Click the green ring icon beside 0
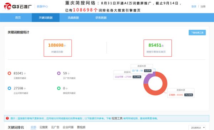Image resolution: width=214 pixels, height=130 pixels. tap(59, 88)
